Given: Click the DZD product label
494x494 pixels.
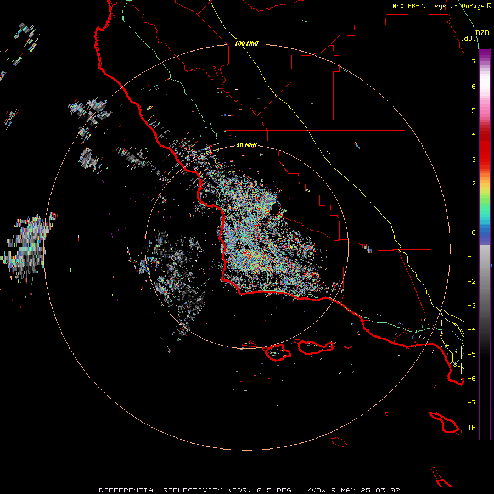Looking at the screenshot, I should click(x=482, y=33).
